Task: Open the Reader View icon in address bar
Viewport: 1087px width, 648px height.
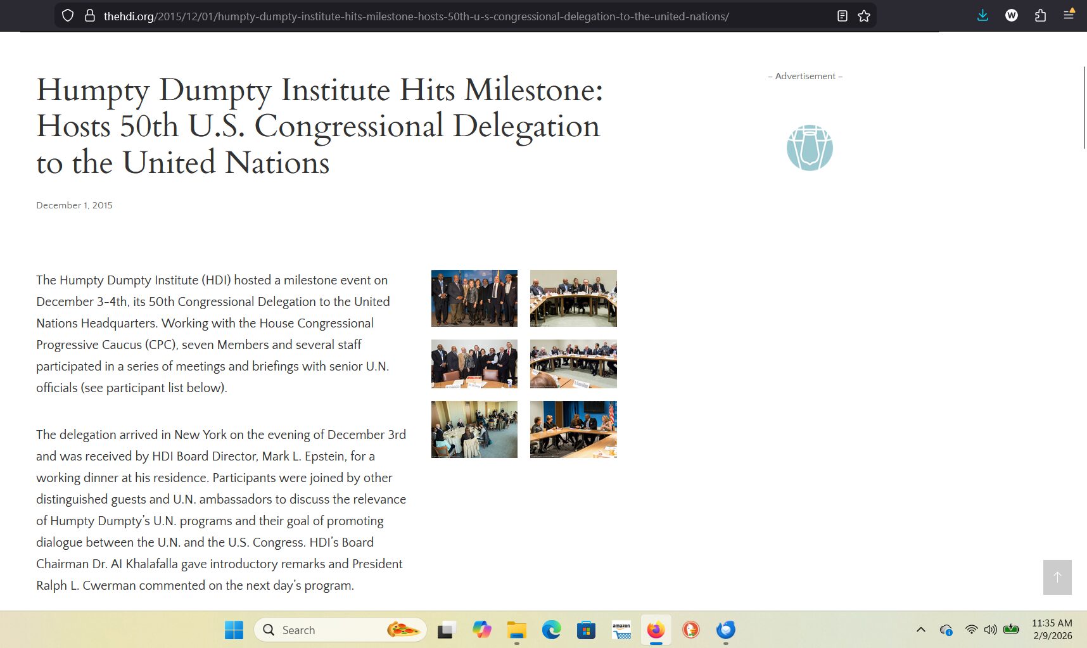Action: 842,16
